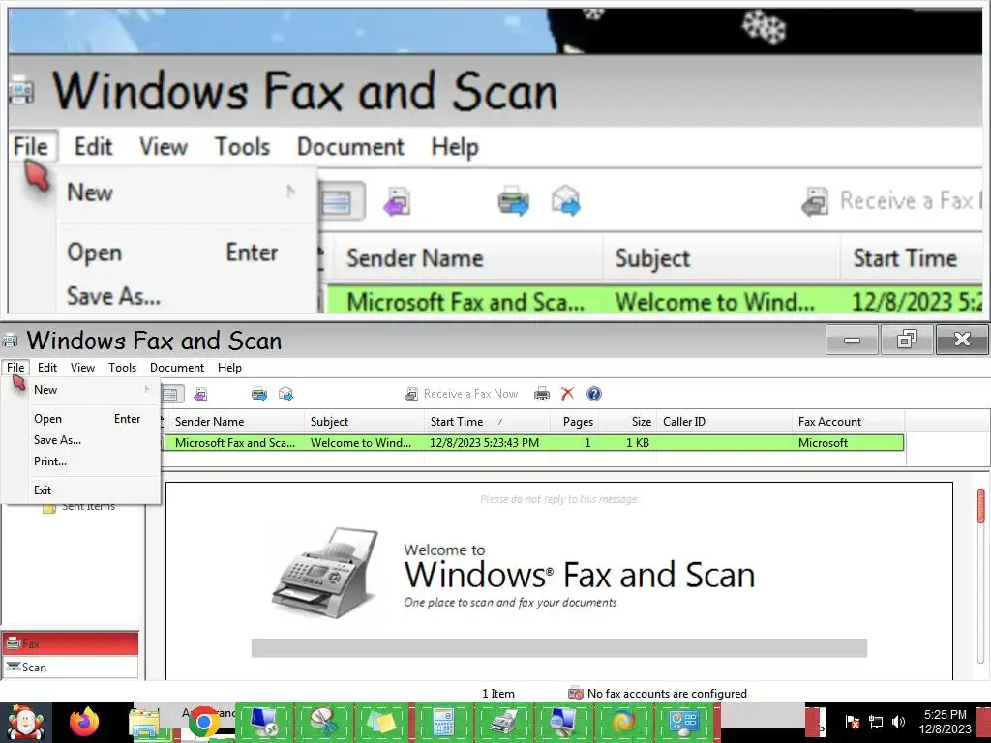Click Forward as Fax printer icon in main window
This screenshot has height=743, width=991.
(x=259, y=395)
